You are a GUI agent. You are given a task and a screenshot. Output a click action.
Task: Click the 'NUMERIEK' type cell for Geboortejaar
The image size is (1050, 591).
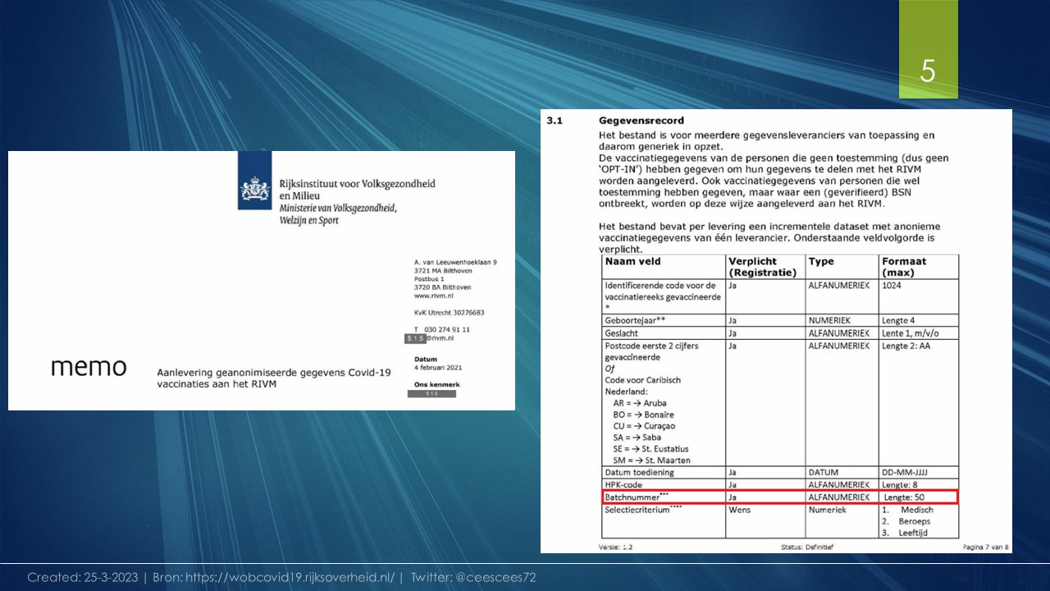pyautogui.click(x=842, y=320)
